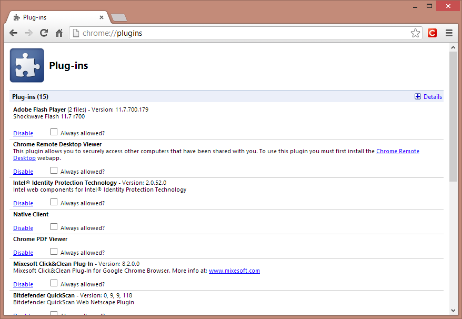This screenshot has height=319, width=462.
Task: Click the Shockwave Flash 11.7 r700 text
Action: (x=49, y=116)
